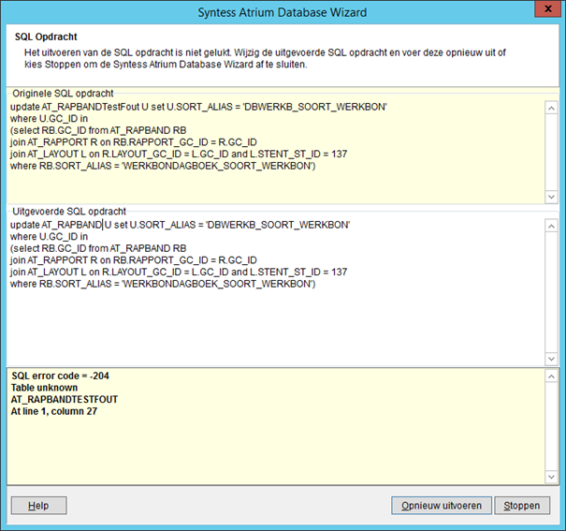
Task: Click '(select RB.GC_ID' line in original SQL
Action: 98,130
